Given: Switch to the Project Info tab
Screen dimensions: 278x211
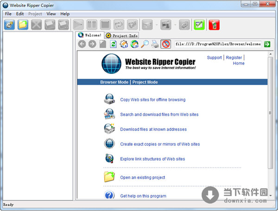Looking at the screenshot, I should pos(122,36).
